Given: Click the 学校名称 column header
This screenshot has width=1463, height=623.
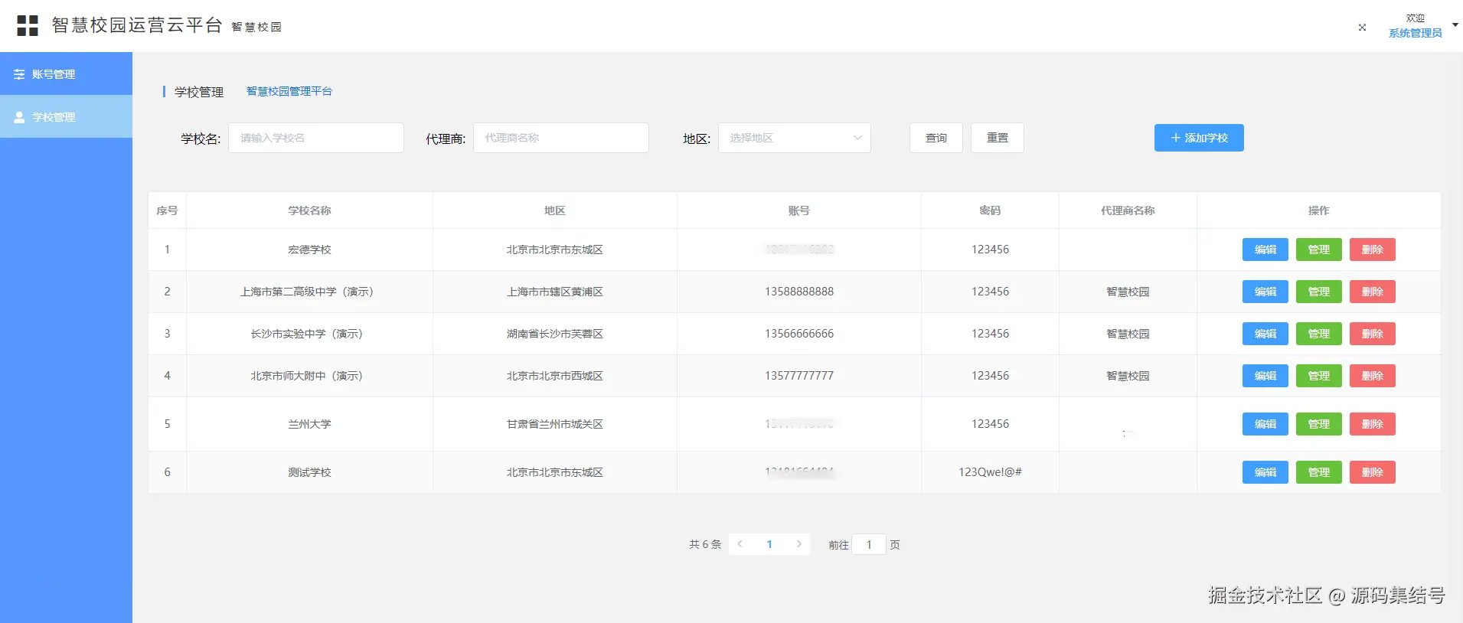Looking at the screenshot, I should tap(309, 210).
